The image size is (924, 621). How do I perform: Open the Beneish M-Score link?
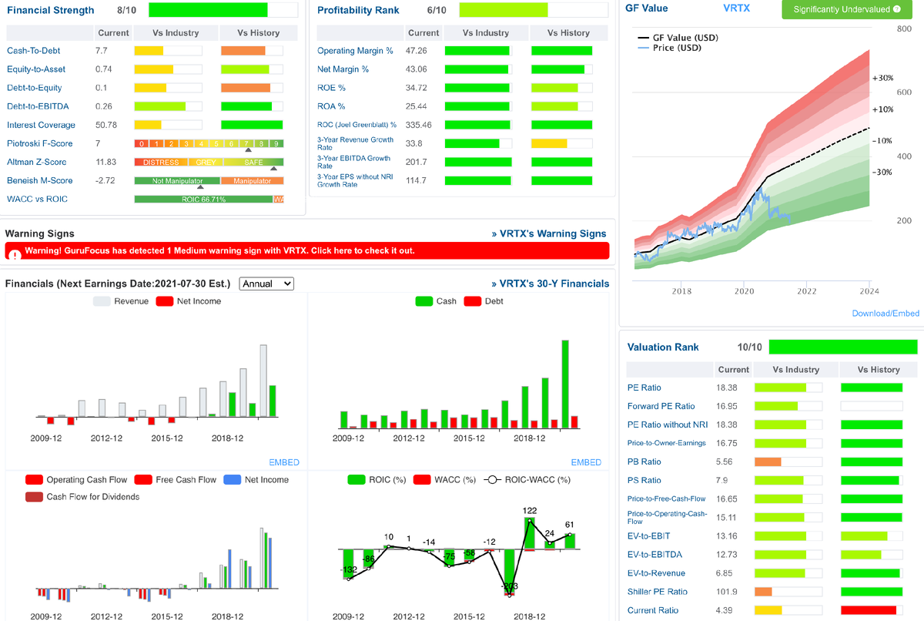pos(40,180)
